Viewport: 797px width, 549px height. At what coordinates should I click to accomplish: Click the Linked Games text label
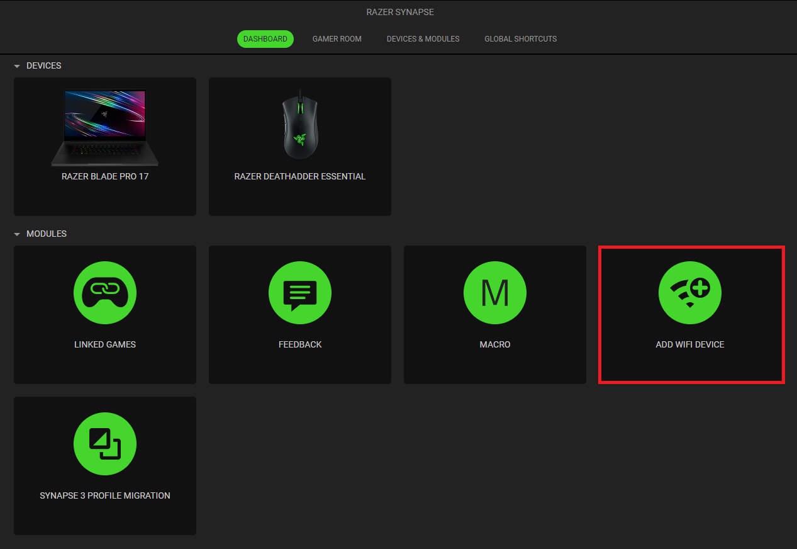(105, 344)
